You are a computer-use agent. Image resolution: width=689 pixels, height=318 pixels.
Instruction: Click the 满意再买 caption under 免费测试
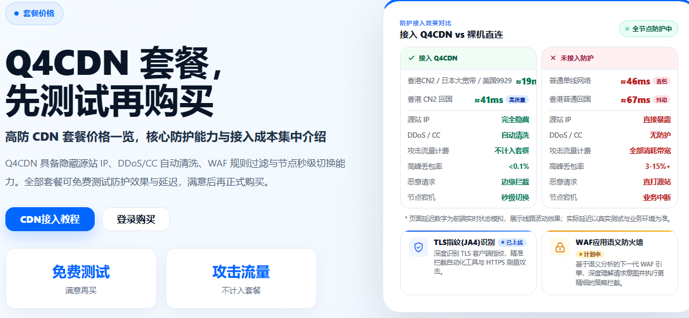click(81, 290)
